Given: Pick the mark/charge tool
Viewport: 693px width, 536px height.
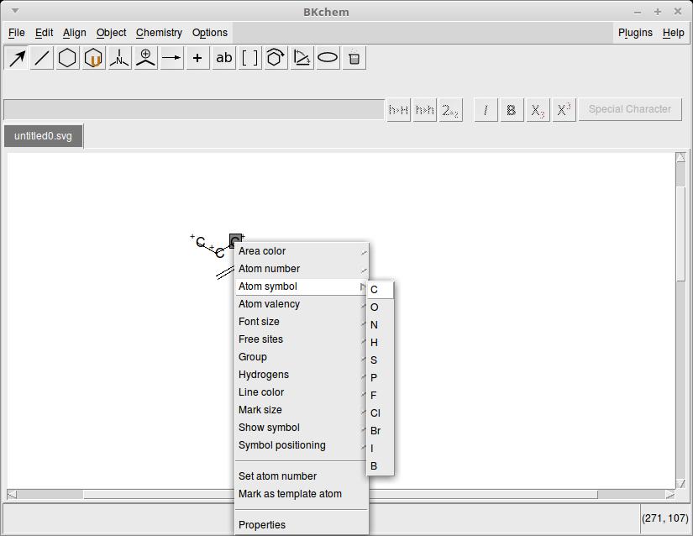Looking at the screenshot, I should click(146, 58).
